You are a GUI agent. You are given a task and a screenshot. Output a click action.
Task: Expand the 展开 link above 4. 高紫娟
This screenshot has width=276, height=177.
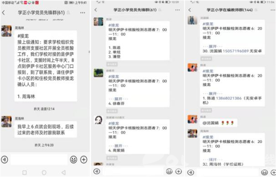point(118,146)
